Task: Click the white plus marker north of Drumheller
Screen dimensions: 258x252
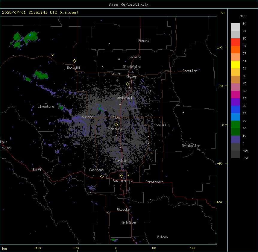Action: pos(183,112)
